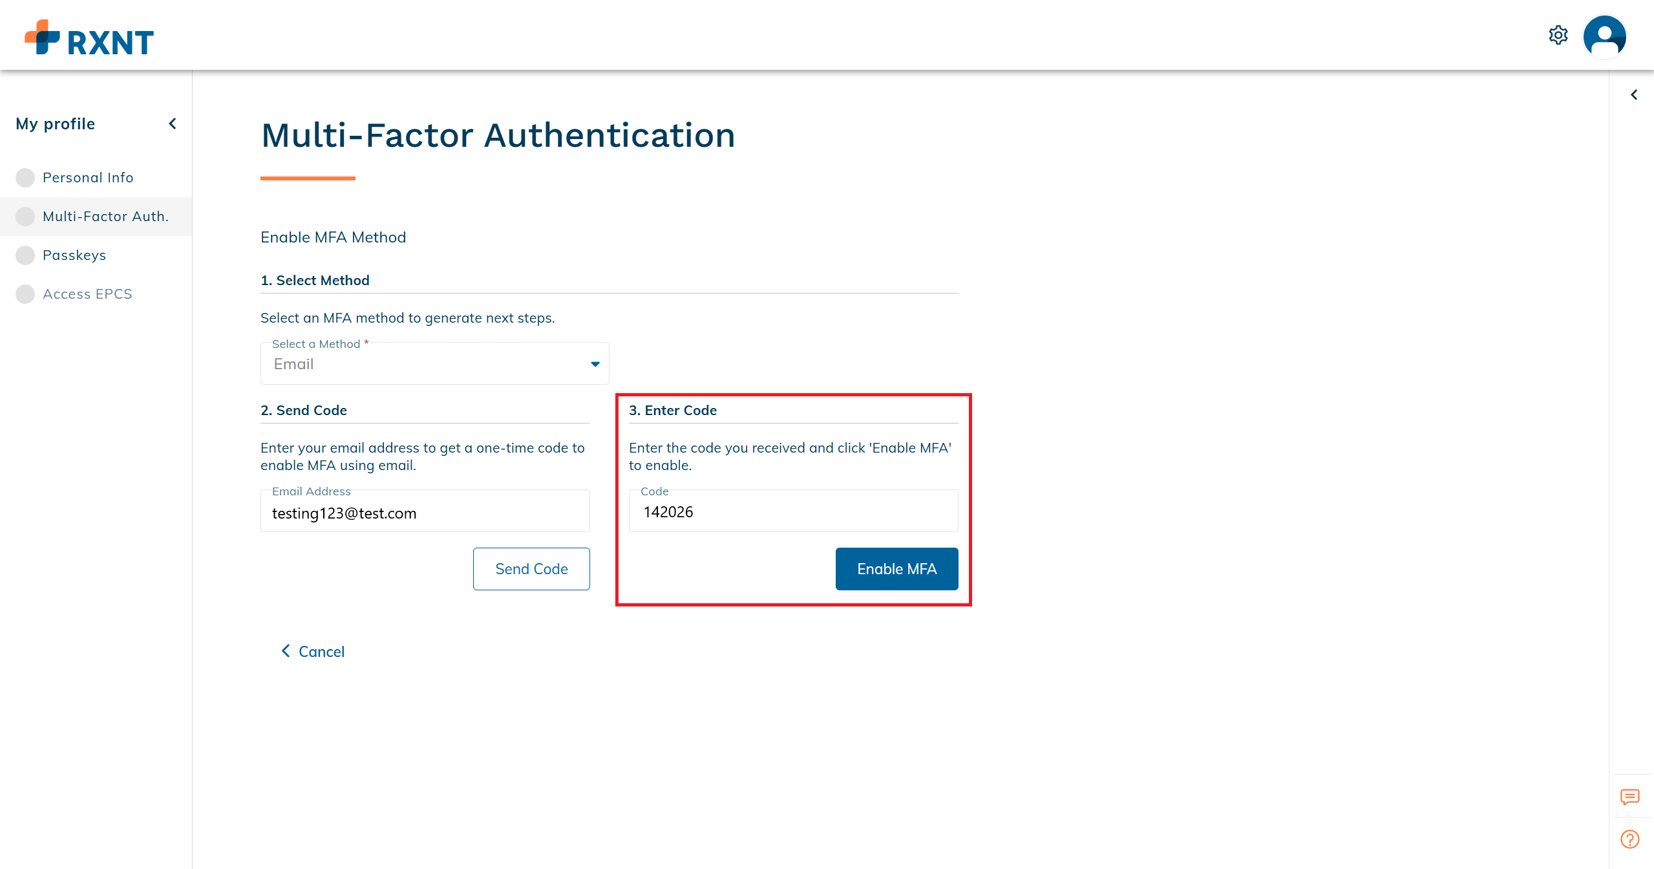The width and height of the screenshot is (1654, 869).
Task: Open Access EPCS in sidebar
Action: pyautogui.click(x=87, y=294)
